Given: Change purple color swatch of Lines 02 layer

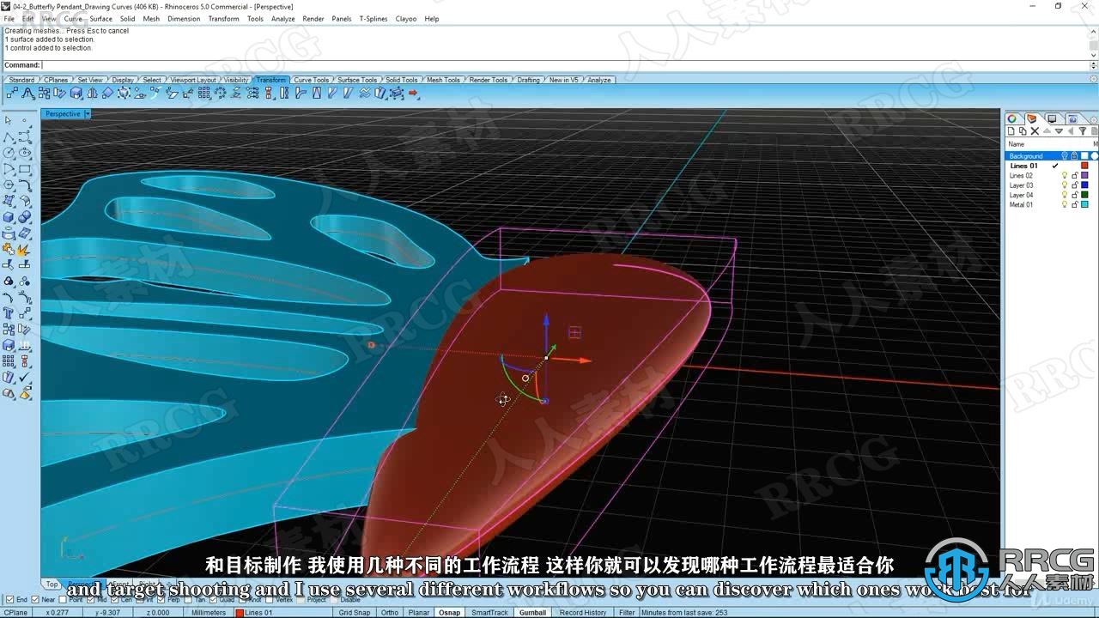Looking at the screenshot, I should click(x=1084, y=175).
